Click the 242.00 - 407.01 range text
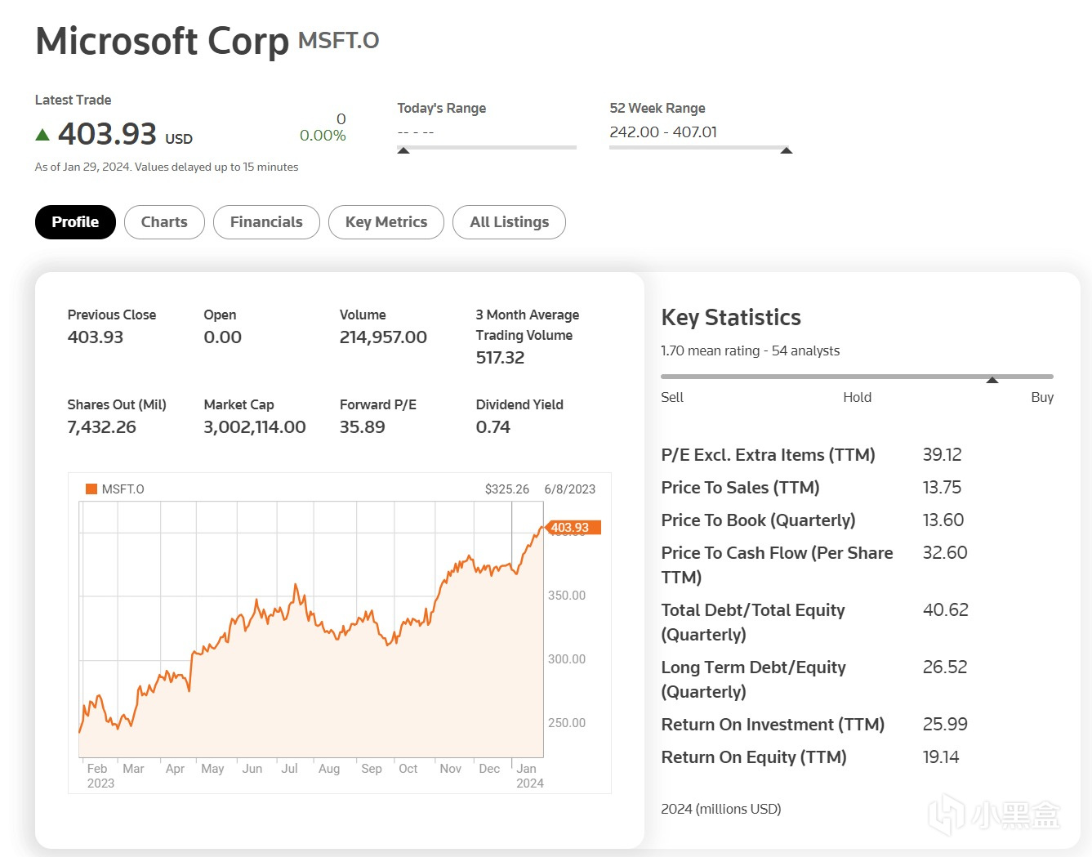The width and height of the screenshot is (1092, 857). point(663,132)
